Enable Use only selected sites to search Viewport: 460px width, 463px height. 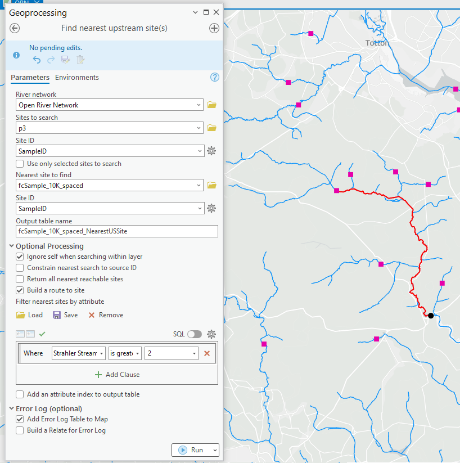tap(20, 164)
